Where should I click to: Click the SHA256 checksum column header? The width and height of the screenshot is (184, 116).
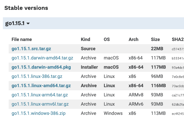pos(178,40)
